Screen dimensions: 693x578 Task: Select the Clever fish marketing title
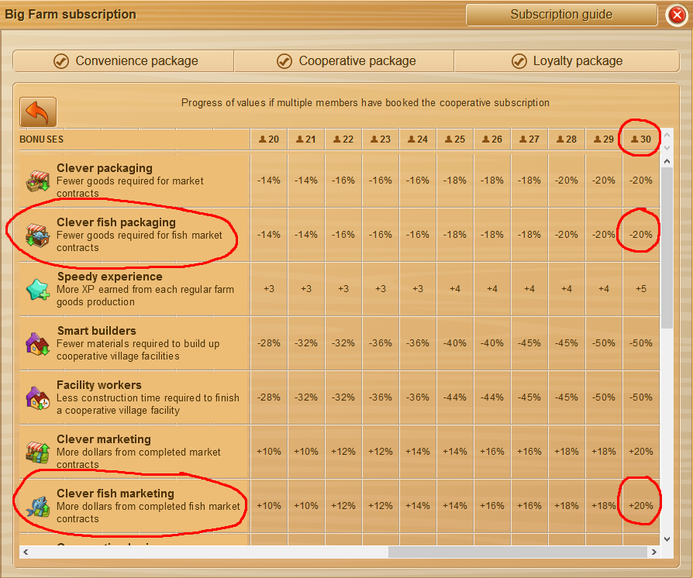115,493
